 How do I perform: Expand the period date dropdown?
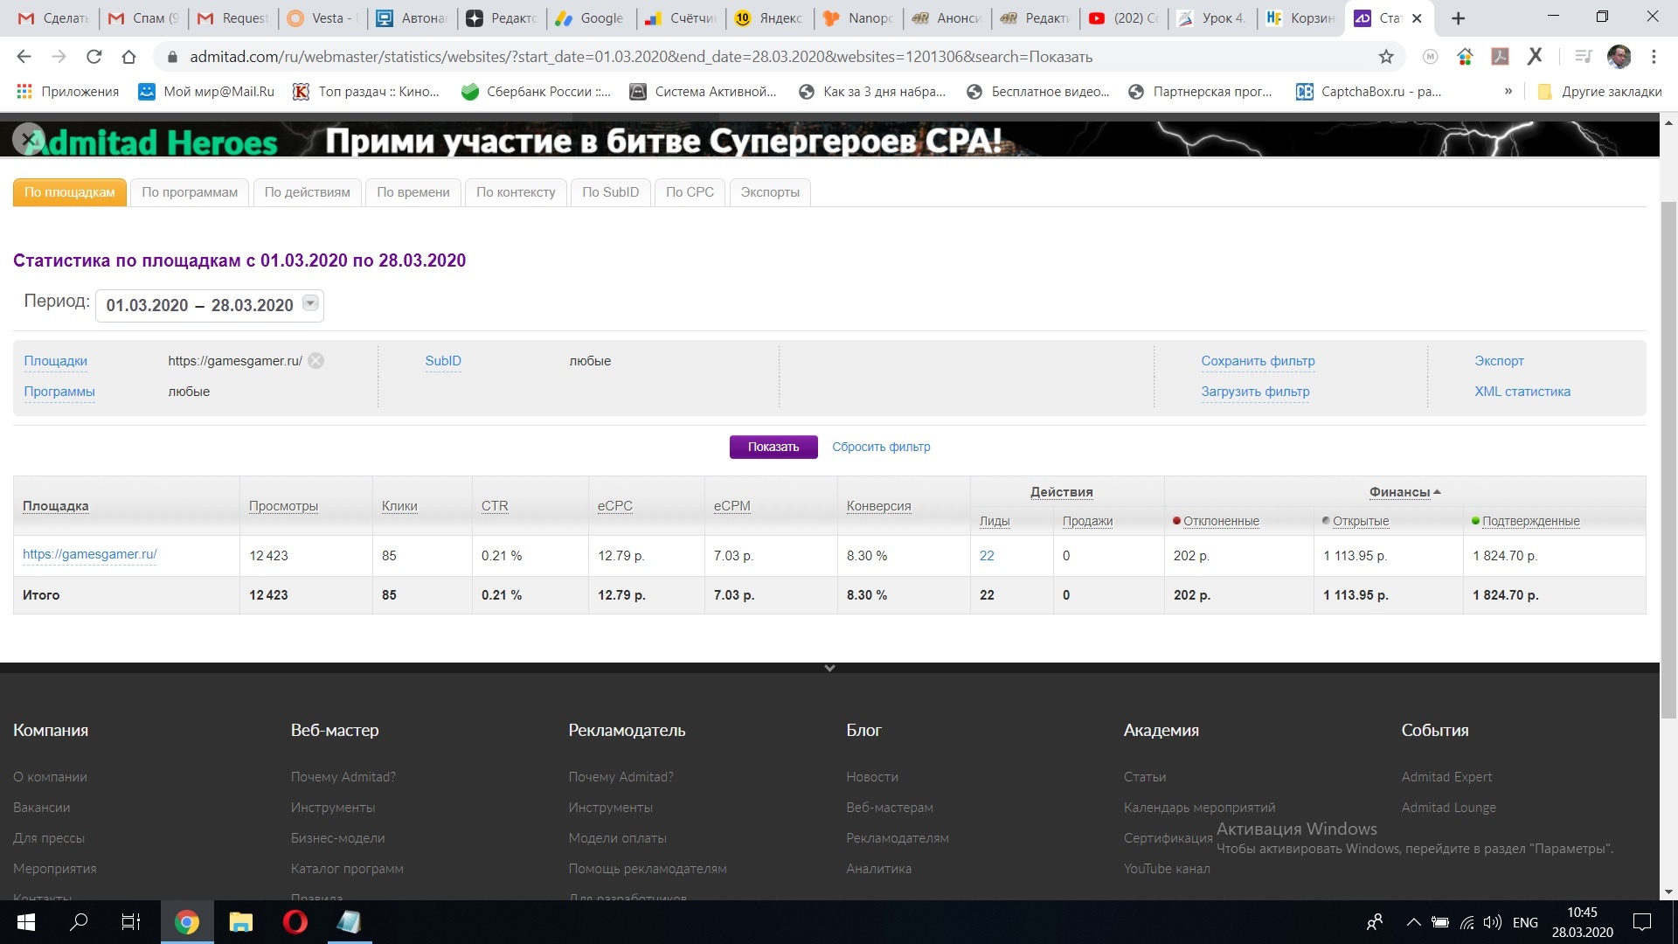tap(310, 303)
